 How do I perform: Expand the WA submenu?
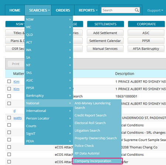tap(49, 50)
